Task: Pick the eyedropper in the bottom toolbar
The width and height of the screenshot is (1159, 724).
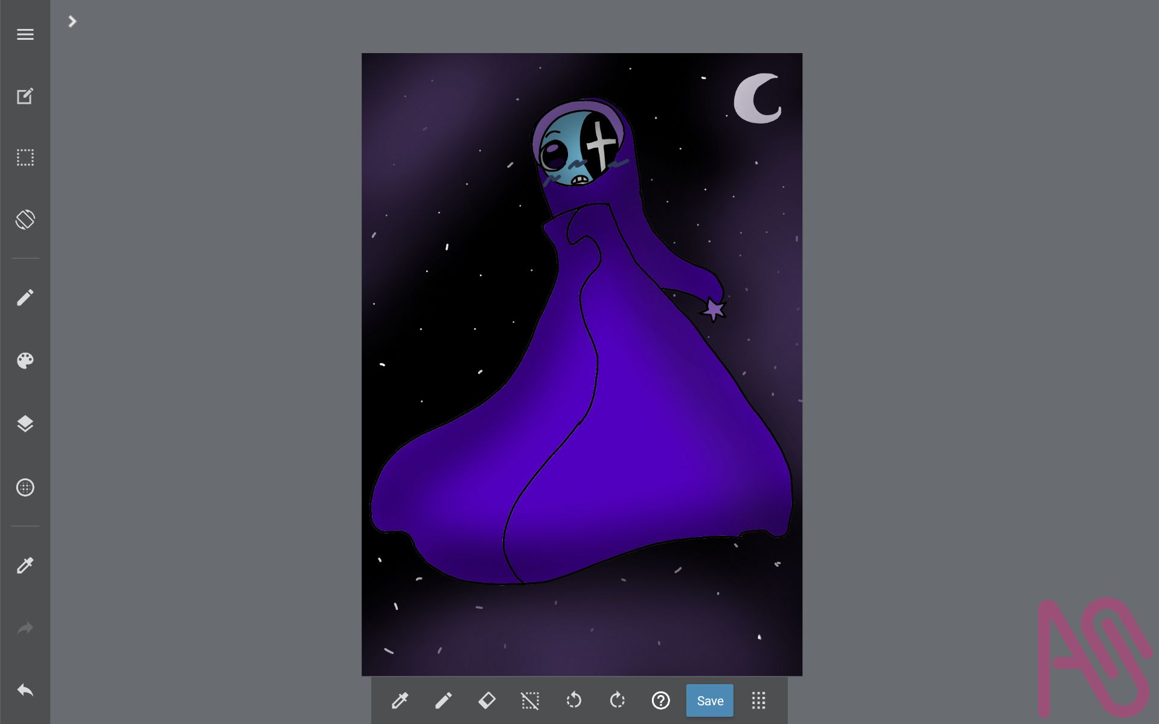Action: point(400,700)
